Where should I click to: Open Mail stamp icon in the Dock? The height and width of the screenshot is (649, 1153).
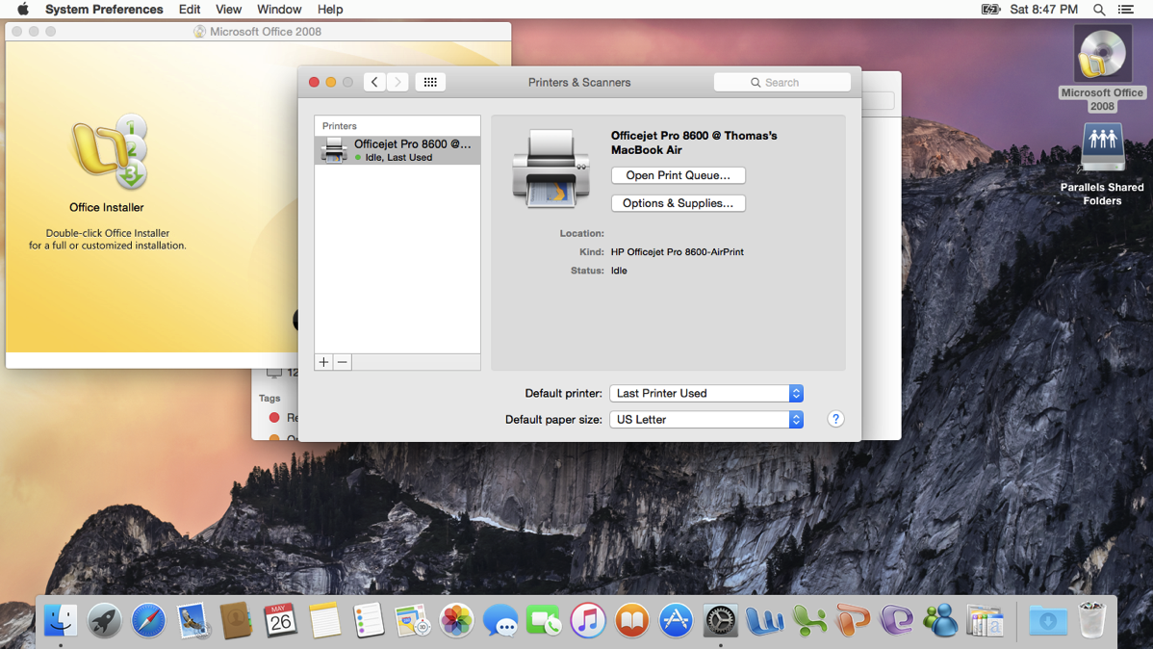coord(192,620)
